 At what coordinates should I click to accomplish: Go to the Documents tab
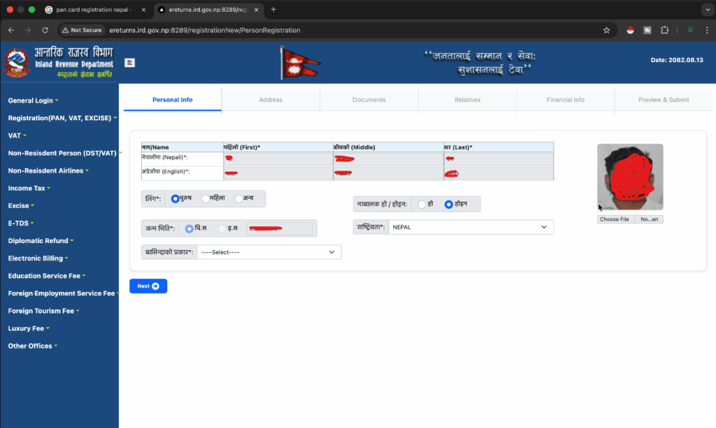tap(368, 100)
